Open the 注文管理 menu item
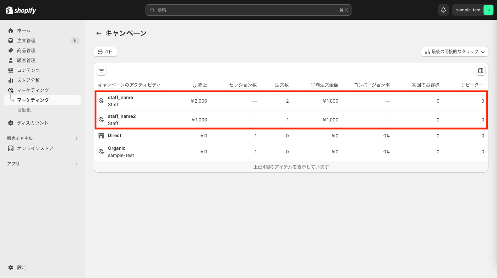Screen dimensions: 497x278 pyautogui.click(x=26, y=40)
